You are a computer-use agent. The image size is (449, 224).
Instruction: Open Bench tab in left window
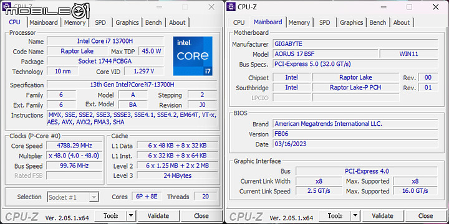point(153,22)
